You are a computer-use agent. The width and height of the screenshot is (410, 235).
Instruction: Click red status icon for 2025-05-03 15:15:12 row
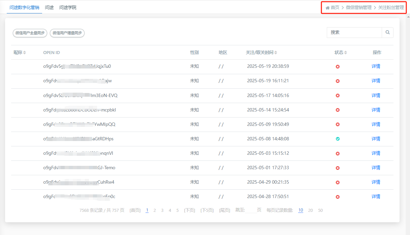(338, 153)
